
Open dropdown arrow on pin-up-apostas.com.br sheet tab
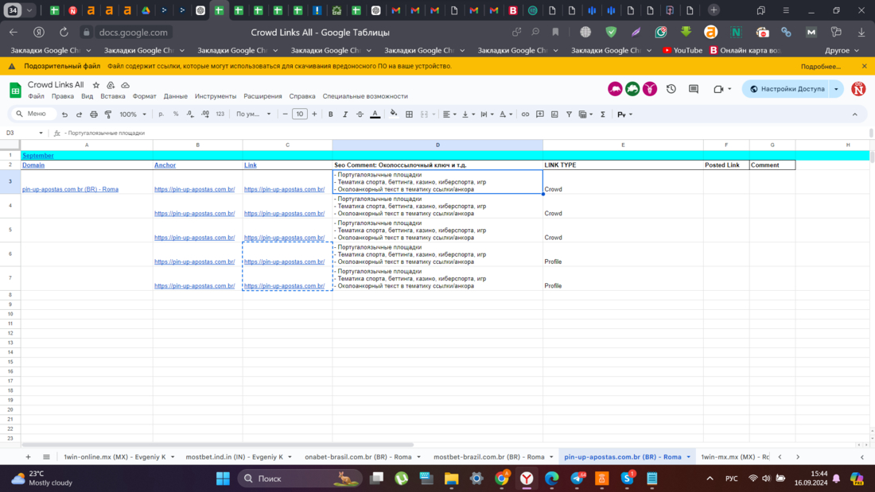pyautogui.click(x=689, y=457)
